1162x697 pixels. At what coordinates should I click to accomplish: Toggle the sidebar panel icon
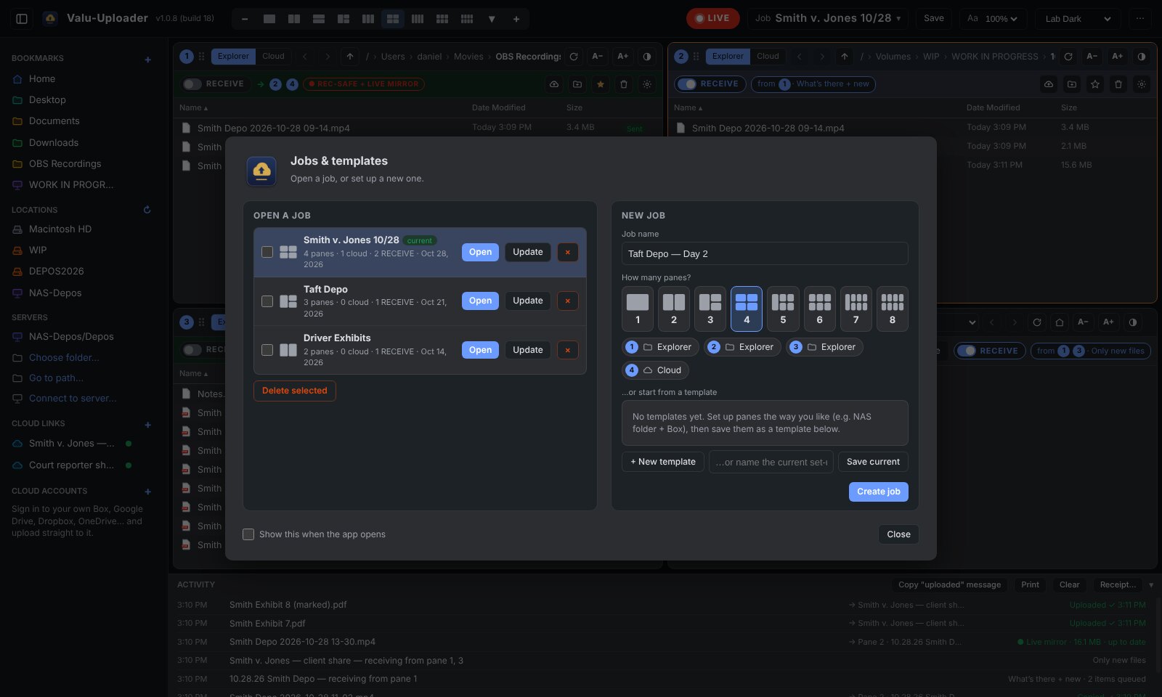(x=22, y=19)
